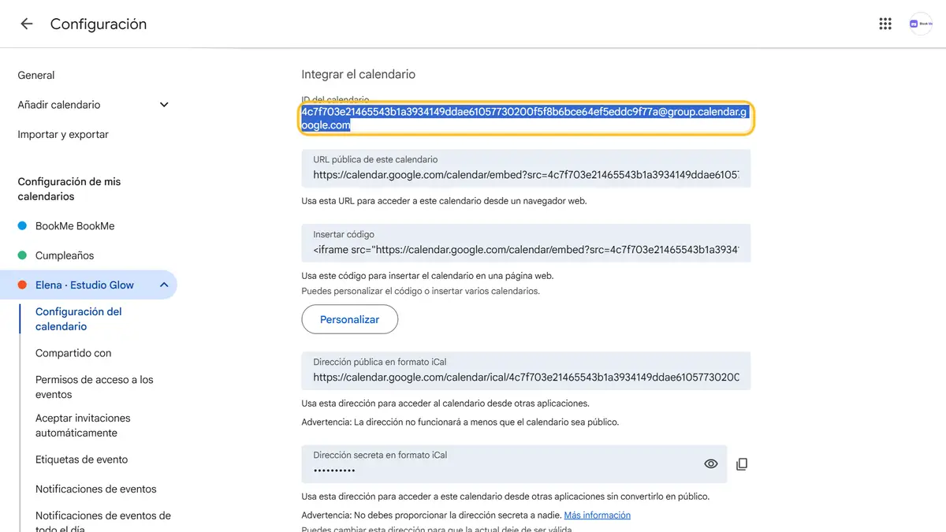Expand the Añadir calendario section
The image size is (946, 532).
pyautogui.click(x=164, y=105)
